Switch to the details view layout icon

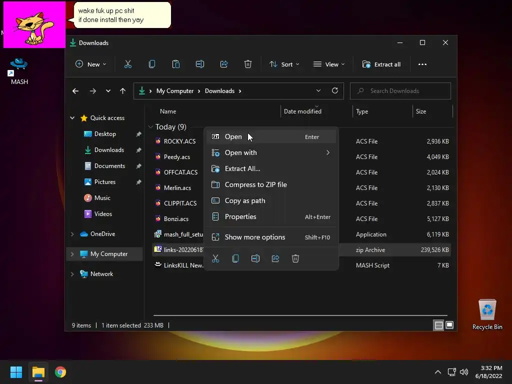[x=438, y=325]
